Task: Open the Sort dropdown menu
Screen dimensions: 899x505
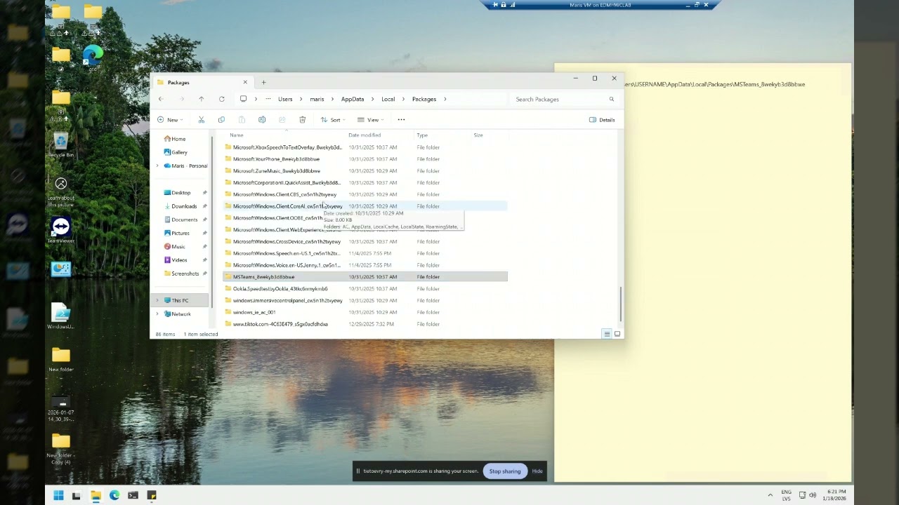Action: pyautogui.click(x=332, y=120)
